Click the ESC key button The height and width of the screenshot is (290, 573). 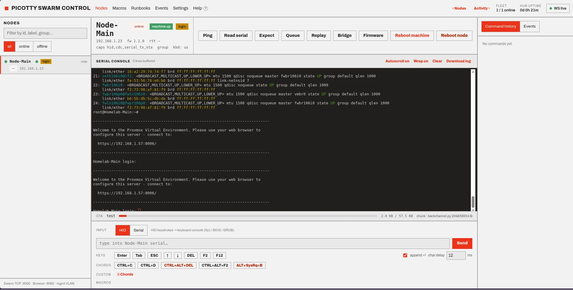[154, 256]
